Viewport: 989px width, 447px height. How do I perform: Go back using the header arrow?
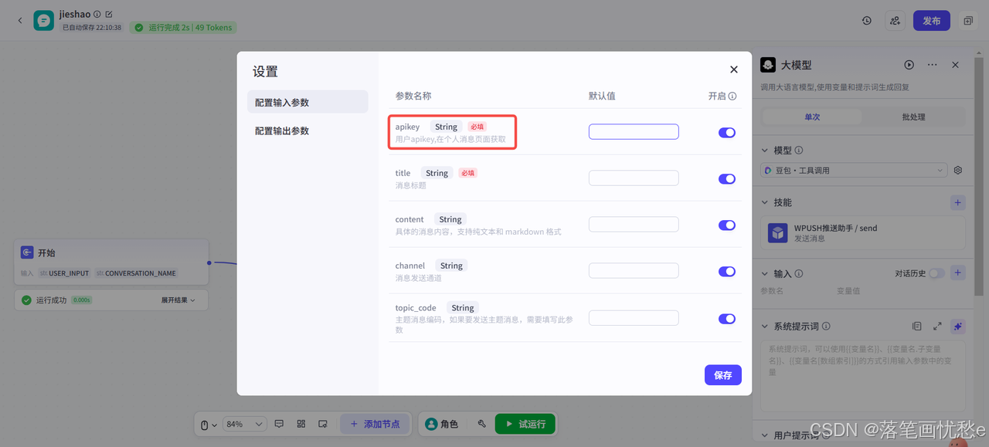20,20
